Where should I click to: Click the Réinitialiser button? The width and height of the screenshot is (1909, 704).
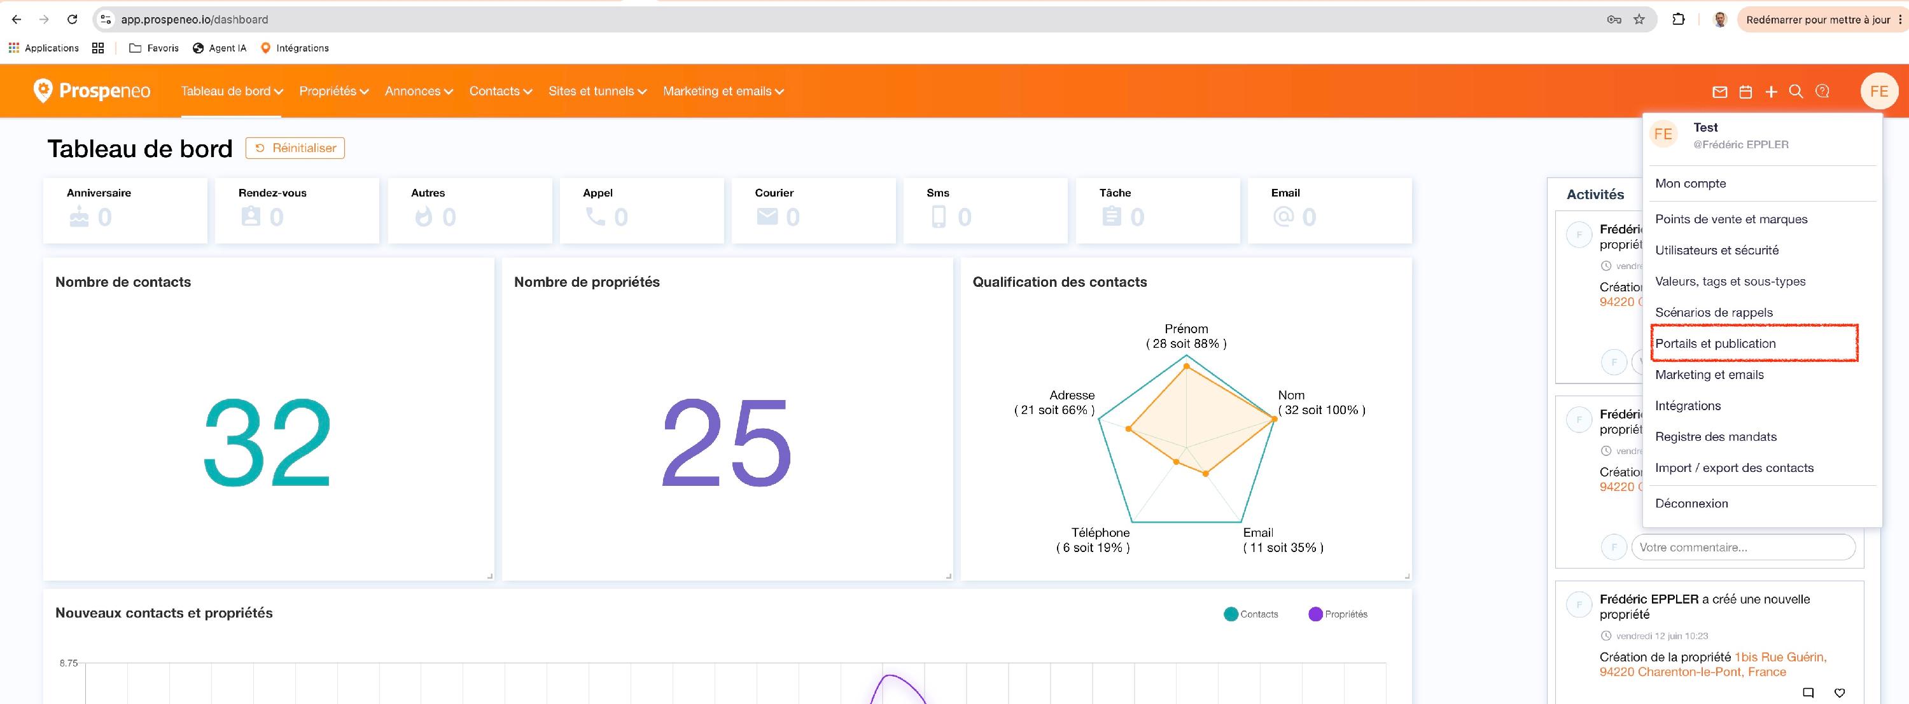[295, 148]
